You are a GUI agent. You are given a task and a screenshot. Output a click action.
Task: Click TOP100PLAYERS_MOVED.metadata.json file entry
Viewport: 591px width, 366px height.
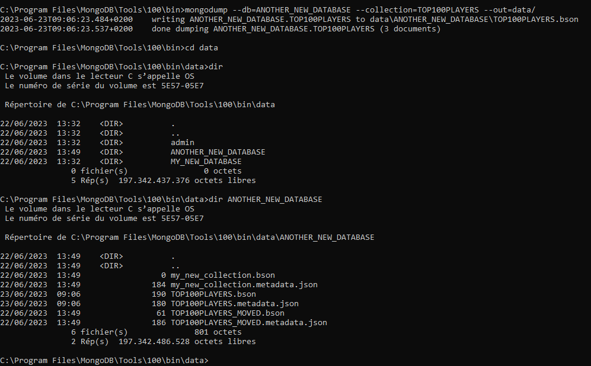pos(249,323)
